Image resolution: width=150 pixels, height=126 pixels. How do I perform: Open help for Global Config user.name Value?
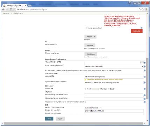145,95
